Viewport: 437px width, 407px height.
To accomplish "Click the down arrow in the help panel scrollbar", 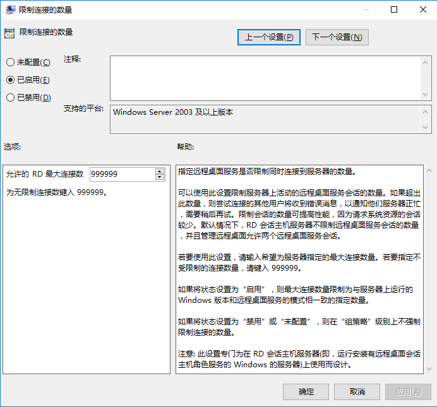I will (429, 369).
